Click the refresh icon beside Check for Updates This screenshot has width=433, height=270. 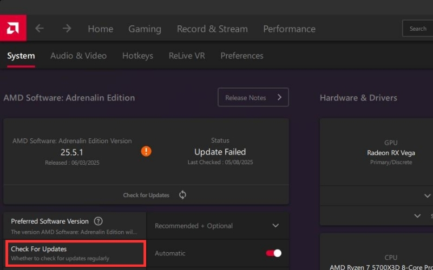[182, 195]
